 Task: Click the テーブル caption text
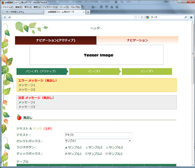click(22, 161)
